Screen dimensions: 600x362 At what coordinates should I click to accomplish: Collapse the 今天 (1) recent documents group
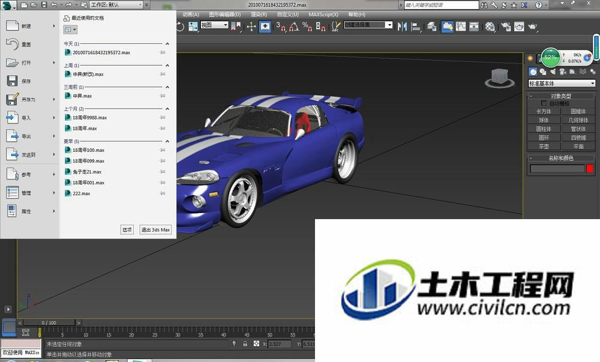[x=167, y=44]
